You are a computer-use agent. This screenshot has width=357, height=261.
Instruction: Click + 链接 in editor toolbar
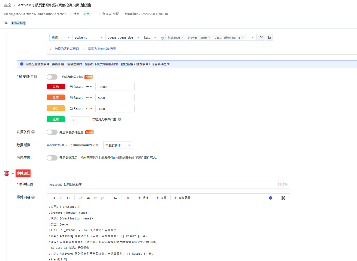tap(143, 198)
